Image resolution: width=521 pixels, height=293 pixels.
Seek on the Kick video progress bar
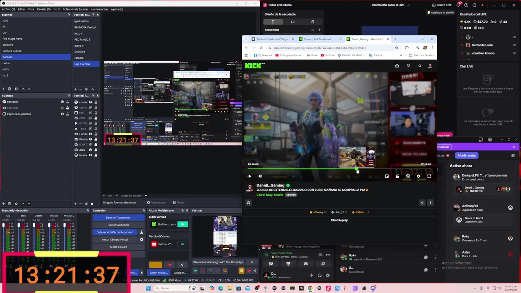(x=339, y=168)
